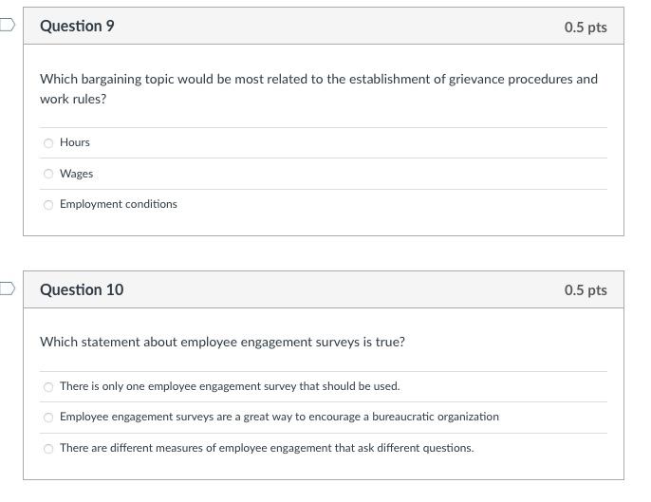Choose the Employment conditions radio button
651x502 pixels.
[x=48, y=205]
